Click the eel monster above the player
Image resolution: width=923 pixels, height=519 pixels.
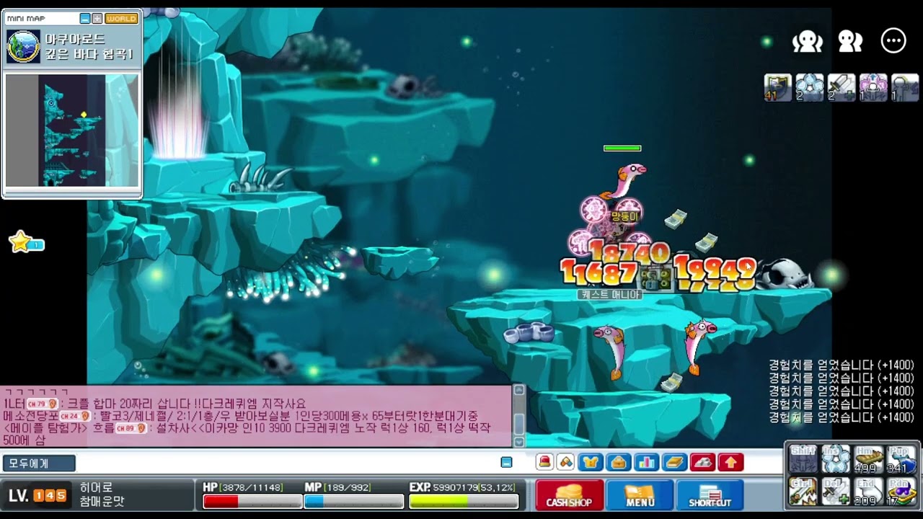623,180
